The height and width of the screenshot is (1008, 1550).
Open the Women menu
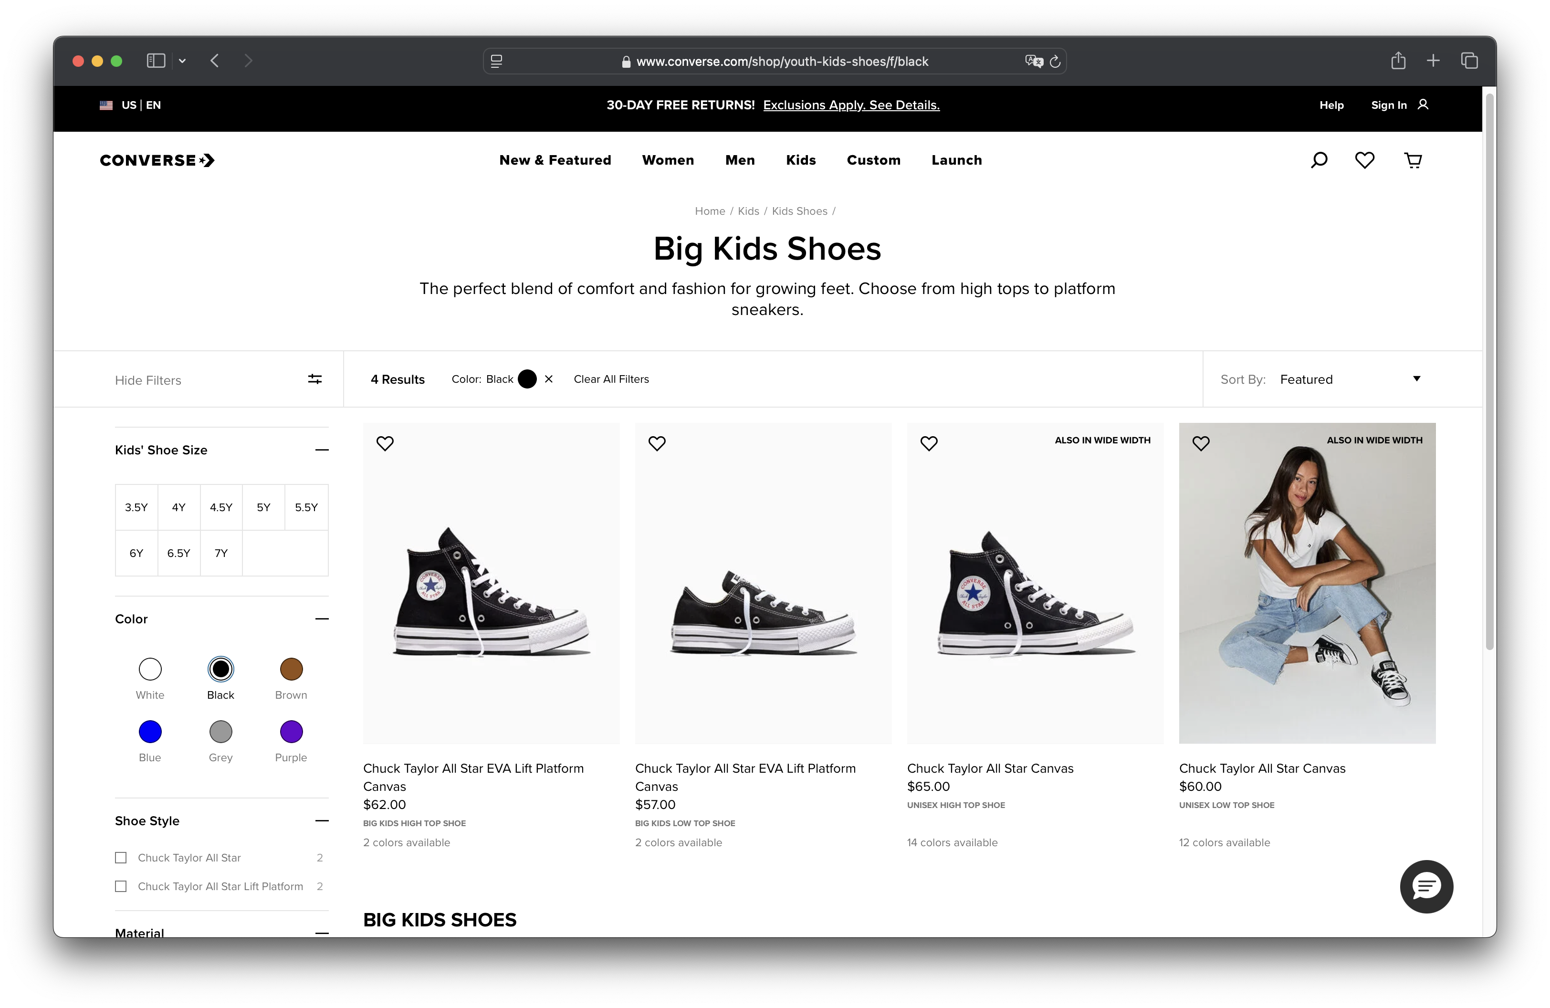[x=668, y=160]
